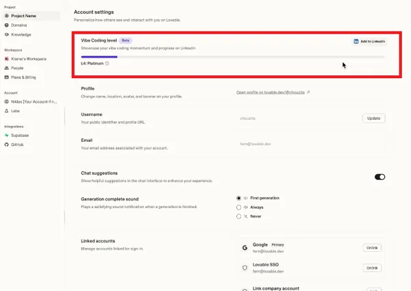Image resolution: width=411 pixels, height=291 pixels.
Task: Click the GitHub integration icon
Action: [6, 144]
